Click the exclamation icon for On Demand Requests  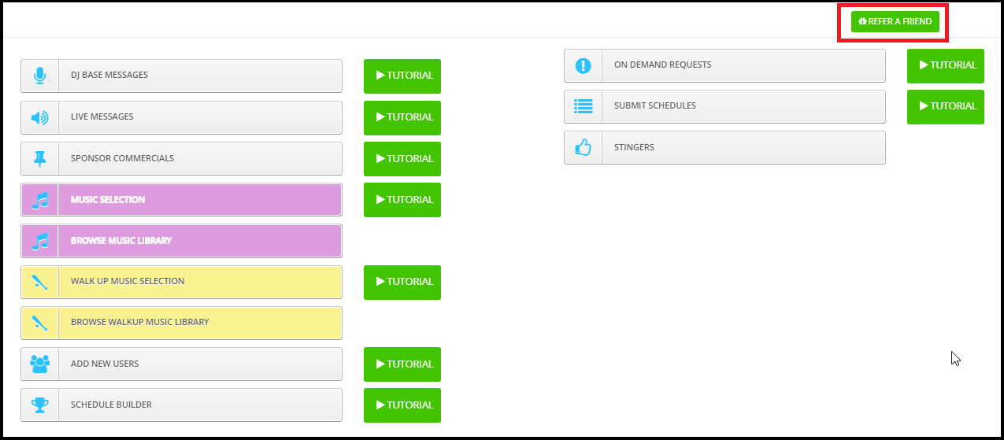pos(583,65)
